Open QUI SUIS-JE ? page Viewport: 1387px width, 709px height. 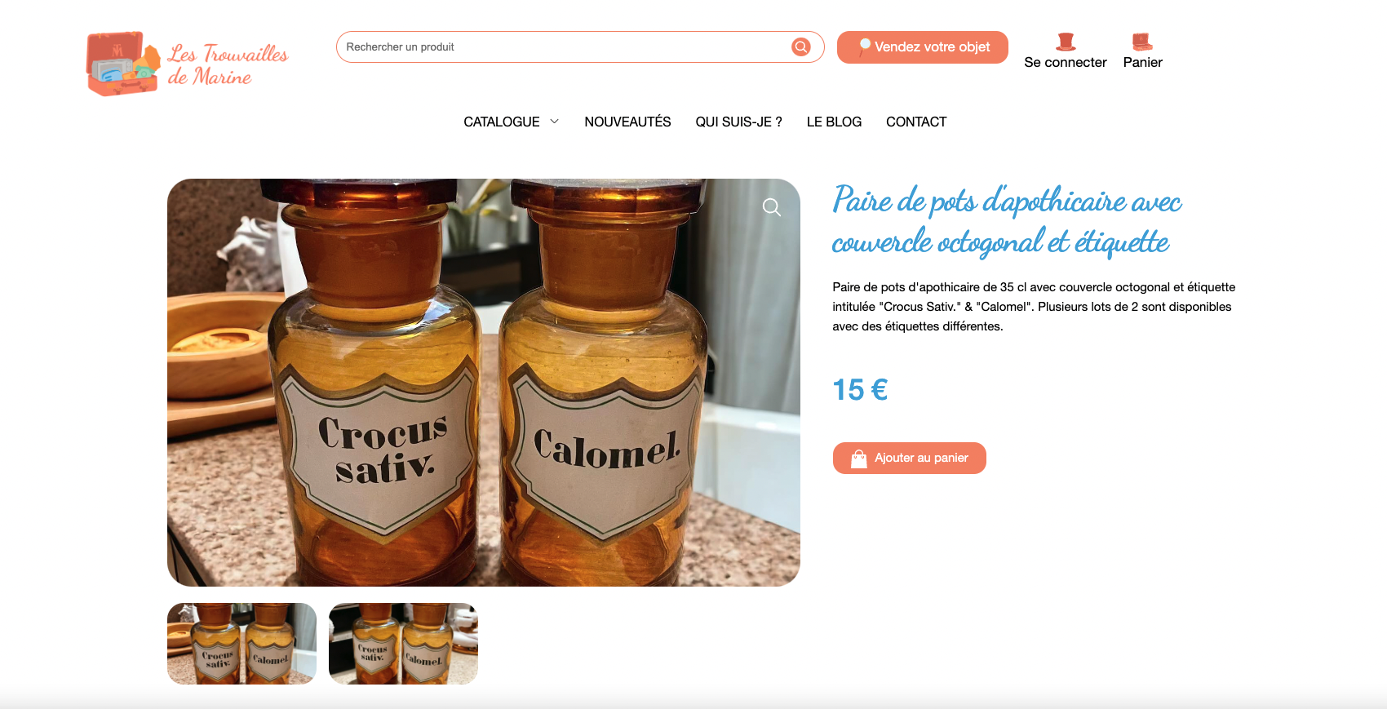pos(738,122)
